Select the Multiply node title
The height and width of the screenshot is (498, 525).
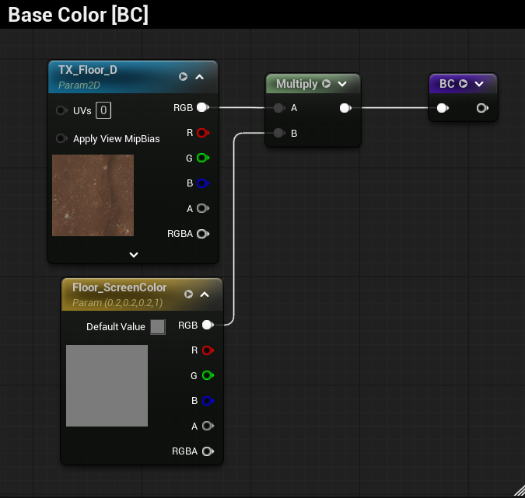point(296,84)
